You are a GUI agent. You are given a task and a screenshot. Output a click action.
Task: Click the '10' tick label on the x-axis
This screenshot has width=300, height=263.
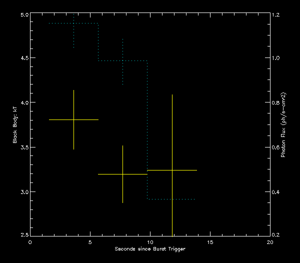(x=150, y=242)
